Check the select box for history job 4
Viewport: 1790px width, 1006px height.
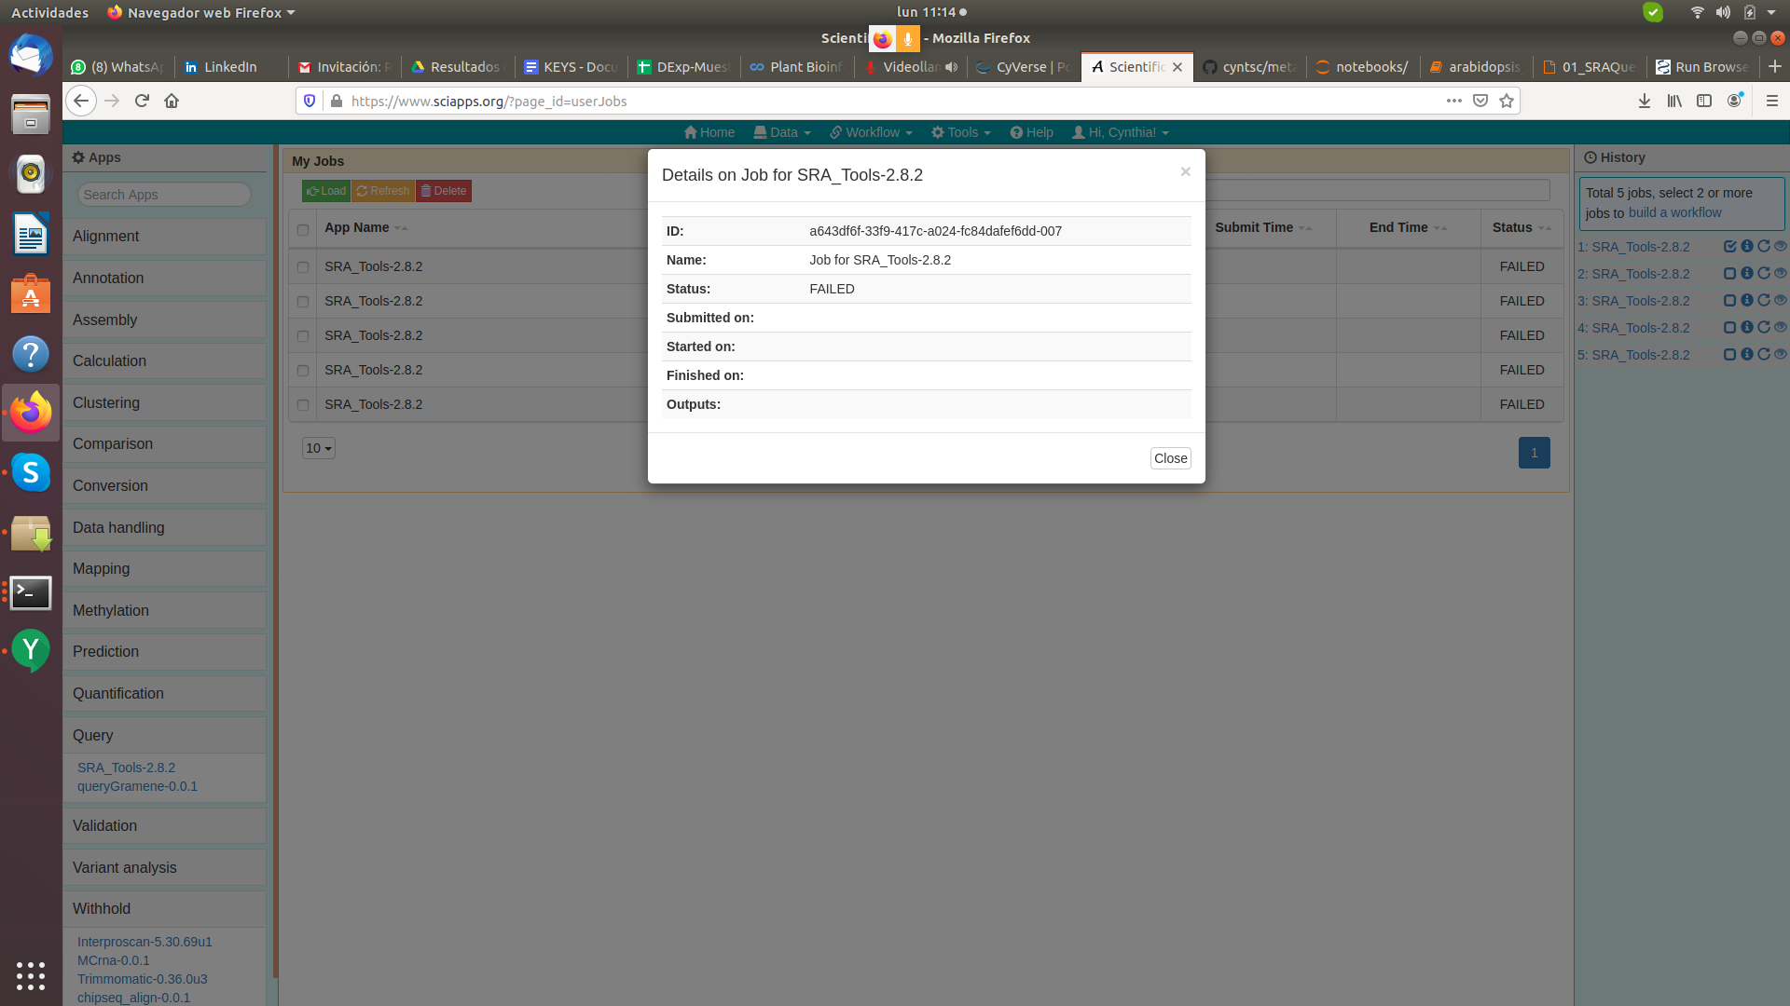[1730, 328]
